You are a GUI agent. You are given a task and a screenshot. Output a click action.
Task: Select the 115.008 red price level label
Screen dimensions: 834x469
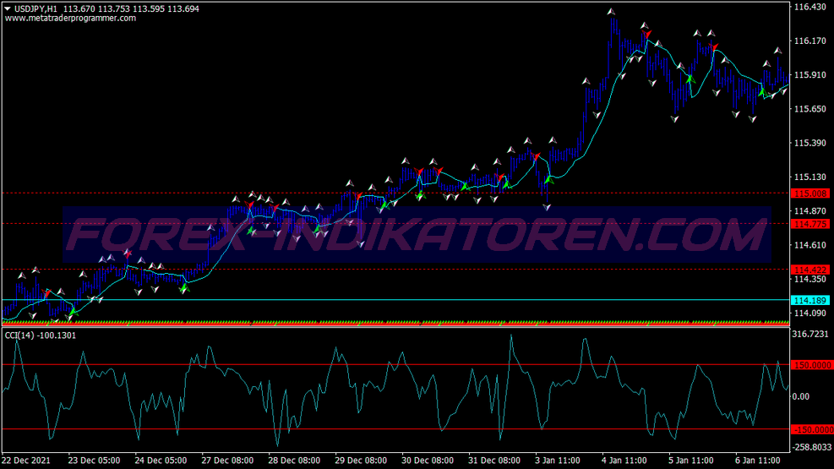[810, 194]
